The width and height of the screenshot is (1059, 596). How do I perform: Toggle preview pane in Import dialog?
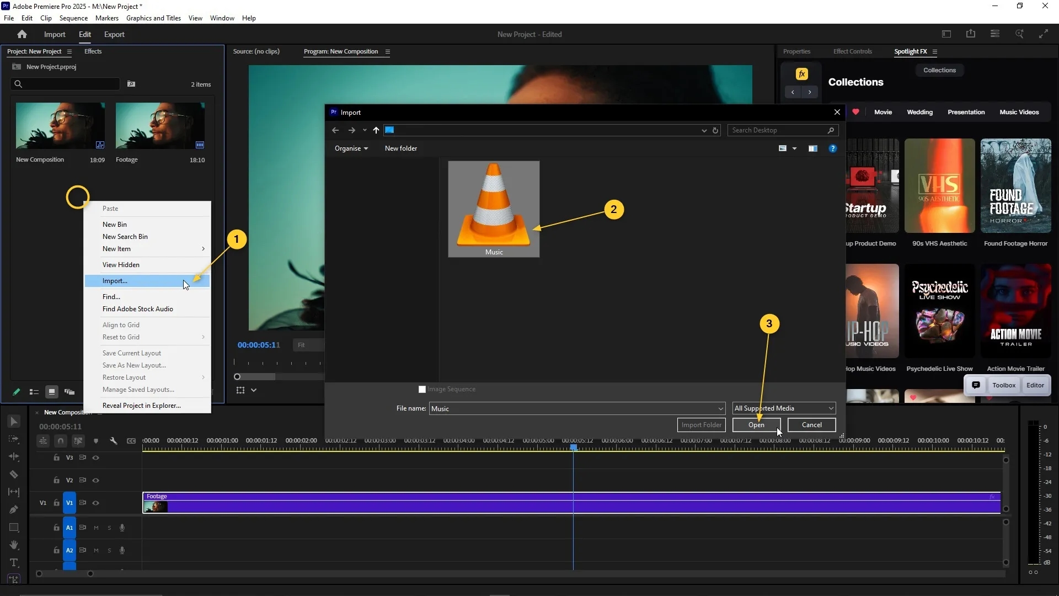pyautogui.click(x=813, y=148)
